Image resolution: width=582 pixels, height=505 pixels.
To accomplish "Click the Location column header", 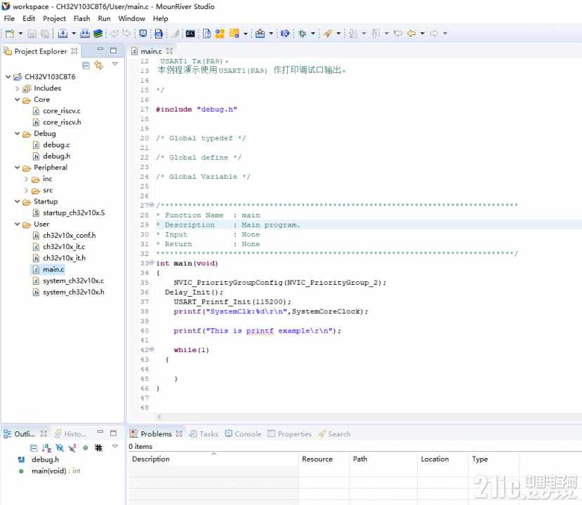I will (x=442, y=459).
